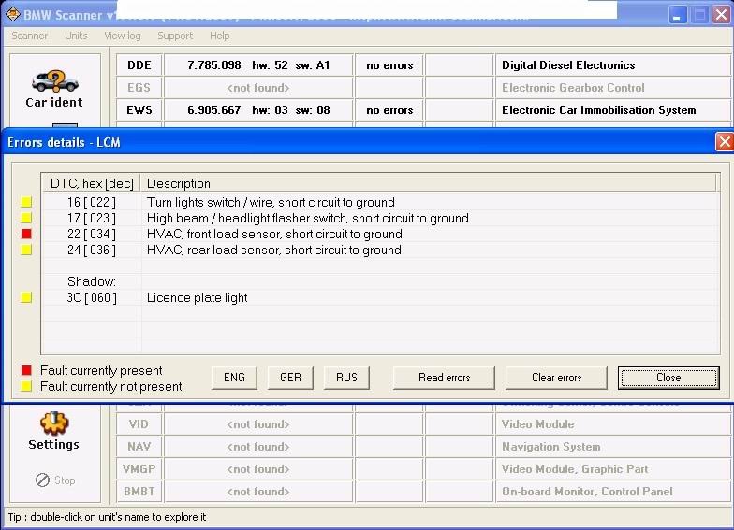Open the Units menu

click(x=76, y=36)
